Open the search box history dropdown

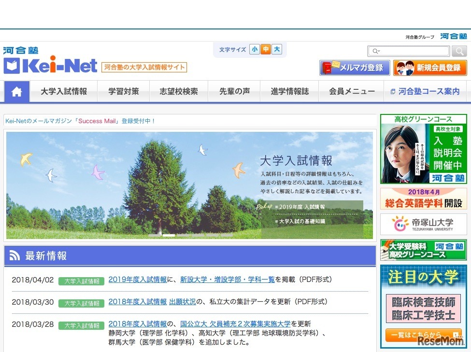(x=376, y=51)
